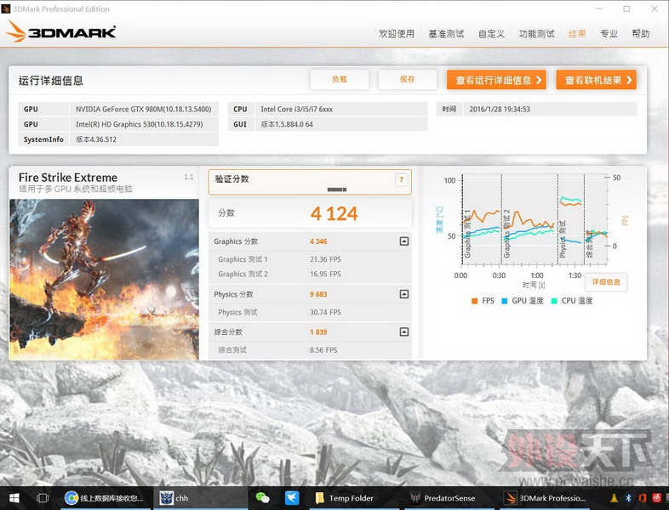This screenshot has height=510, width=669.
Task: Select the 结果 tab
Action: pyautogui.click(x=577, y=34)
